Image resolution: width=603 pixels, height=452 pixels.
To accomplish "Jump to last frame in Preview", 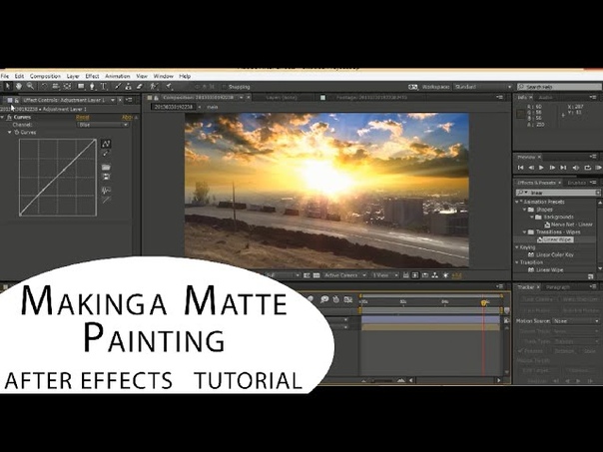I will (563, 168).
